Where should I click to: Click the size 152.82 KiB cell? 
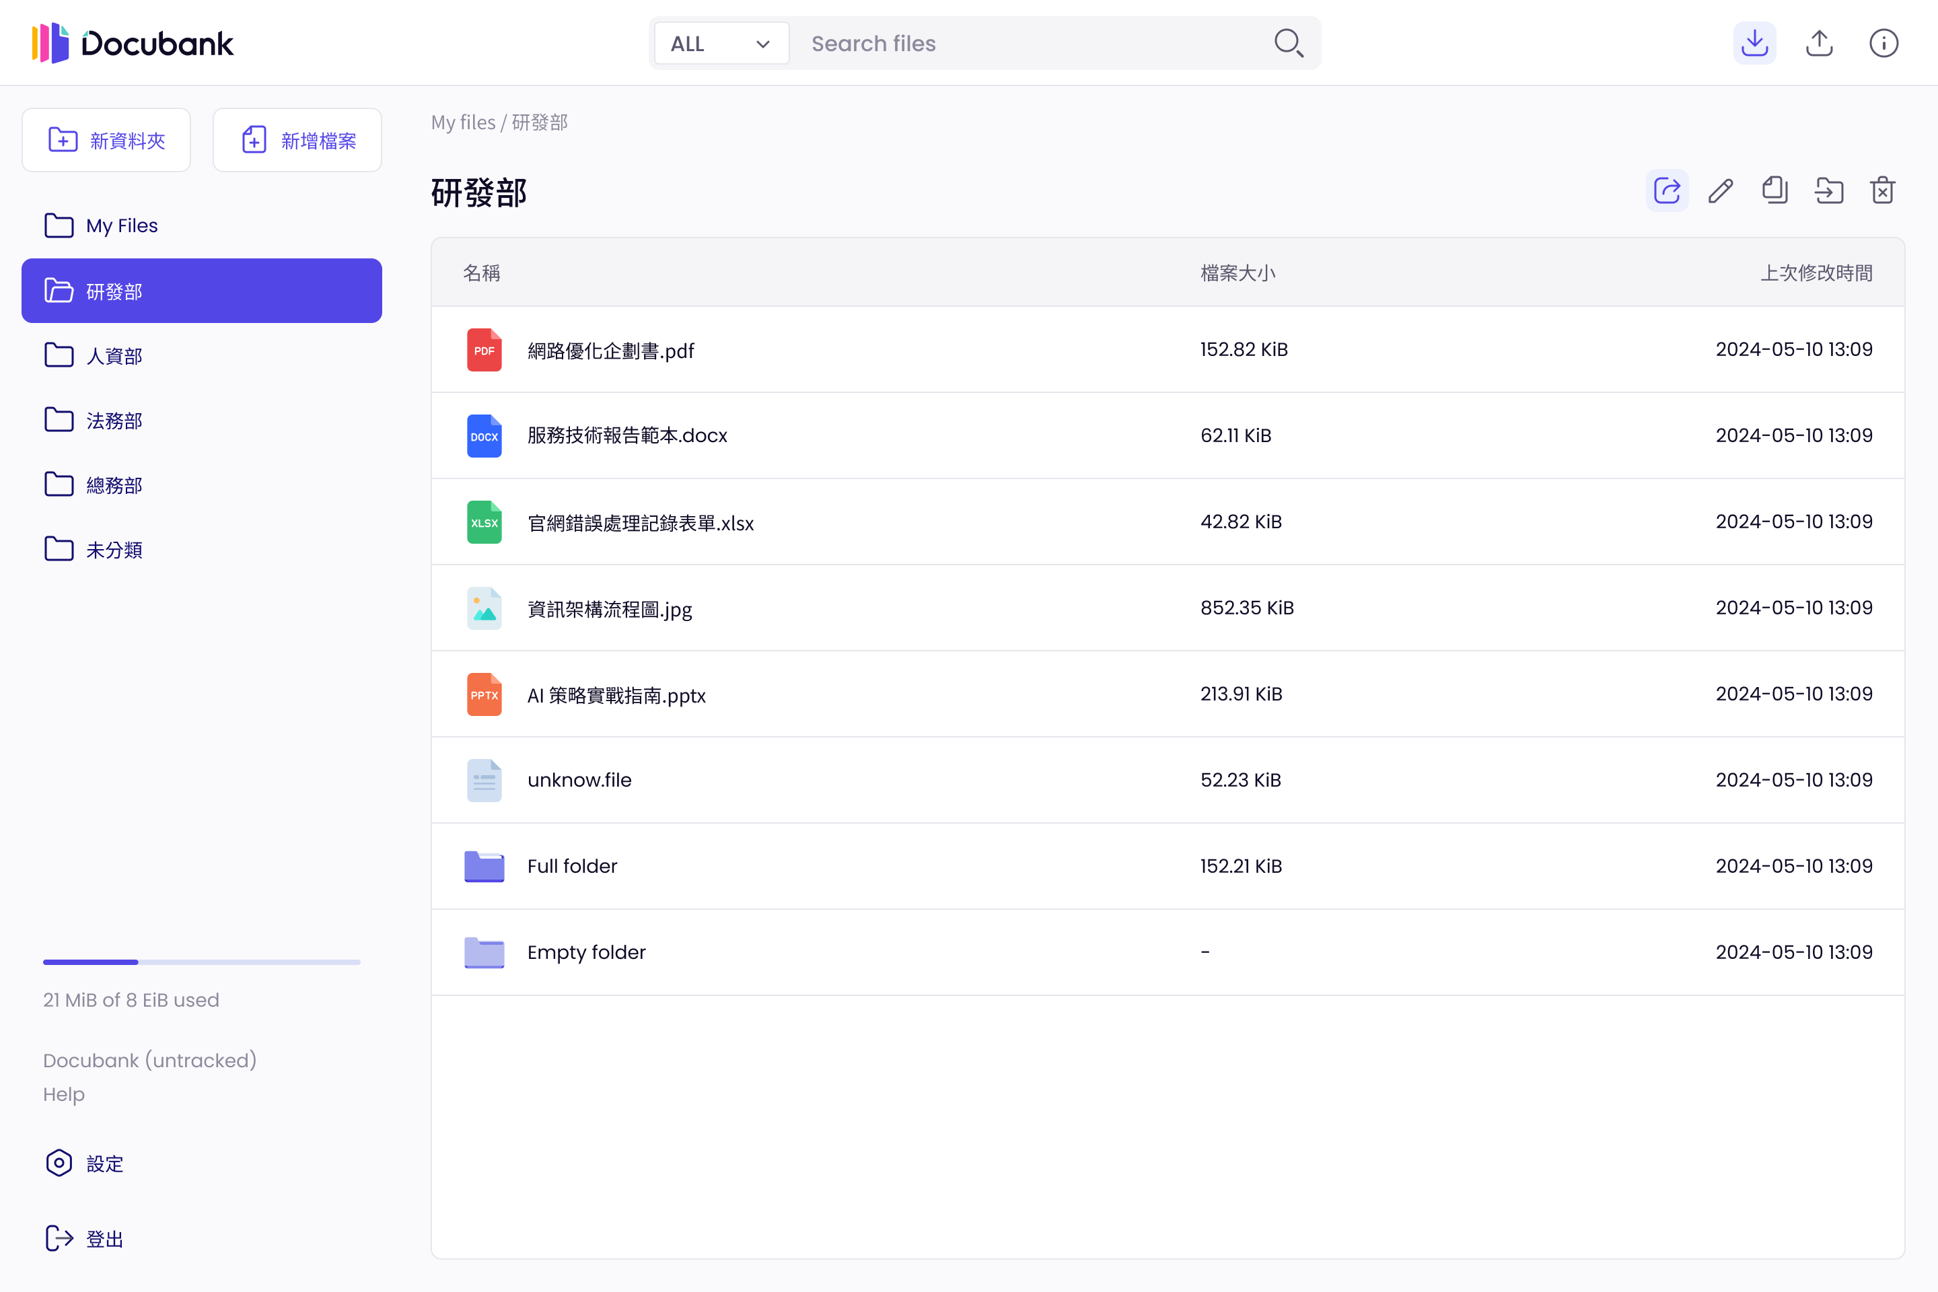tap(1244, 349)
